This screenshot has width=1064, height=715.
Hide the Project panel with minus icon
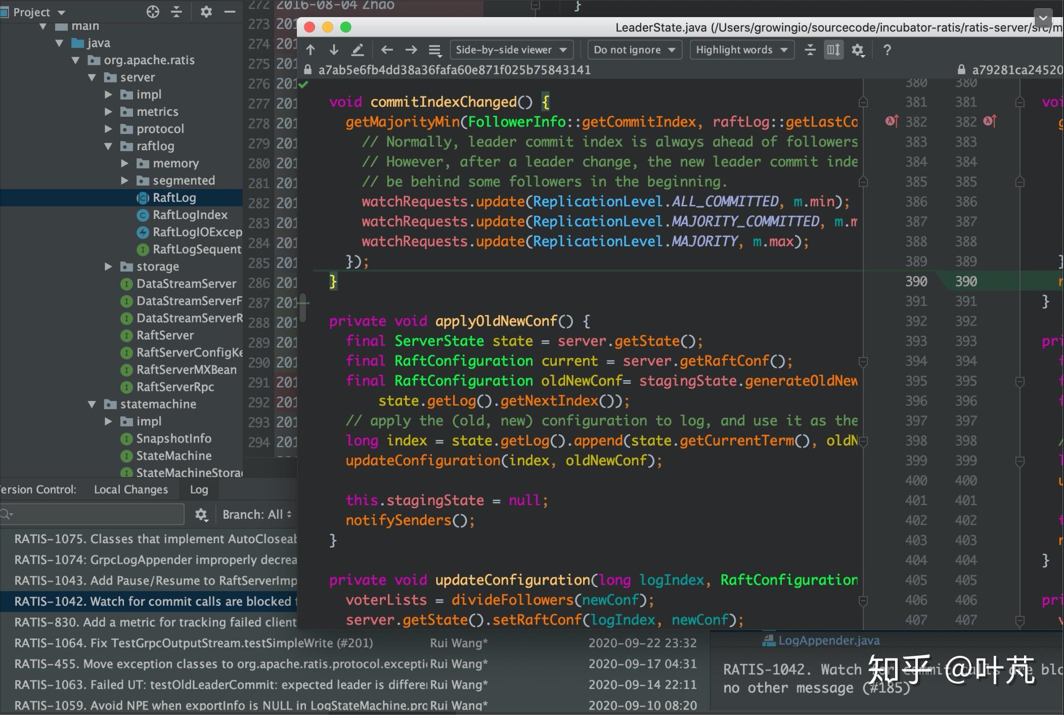(x=230, y=12)
